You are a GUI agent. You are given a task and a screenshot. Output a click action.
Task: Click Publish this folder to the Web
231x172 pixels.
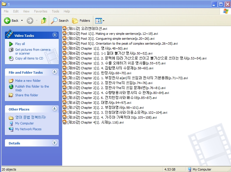tap(32, 88)
